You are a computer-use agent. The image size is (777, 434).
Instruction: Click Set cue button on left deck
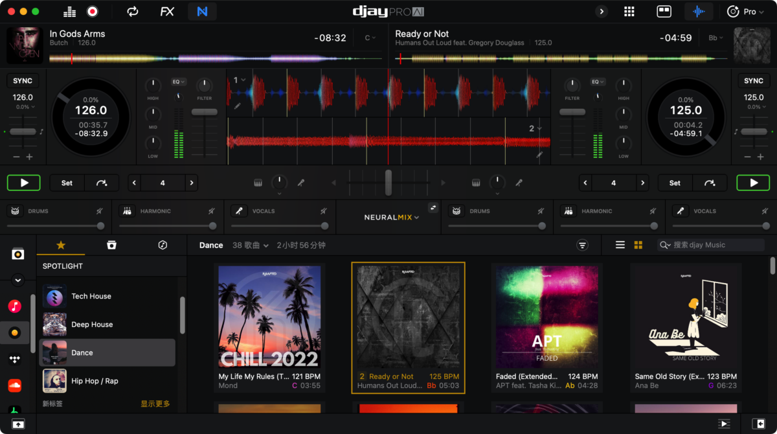pyautogui.click(x=67, y=183)
